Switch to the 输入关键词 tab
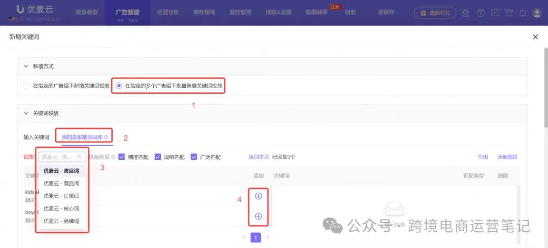 pos(37,137)
